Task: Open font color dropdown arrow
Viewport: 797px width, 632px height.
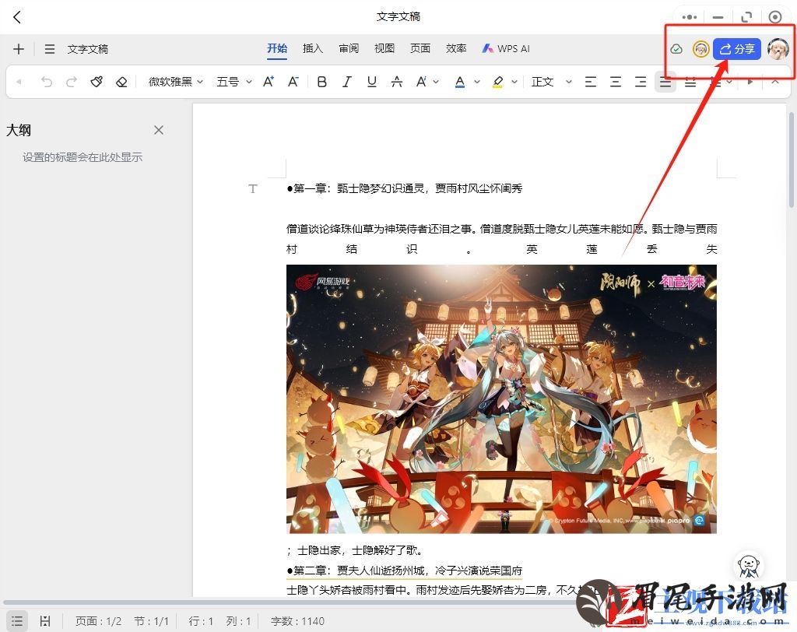Action: (477, 82)
